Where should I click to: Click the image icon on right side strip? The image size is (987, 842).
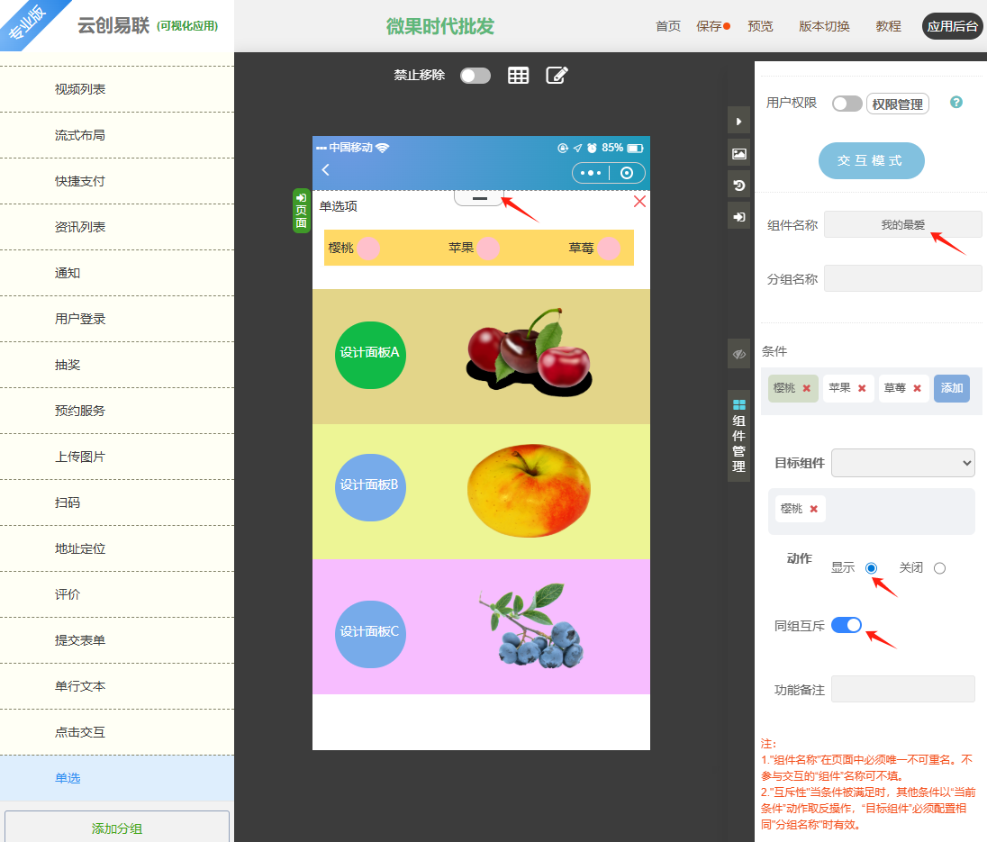click(x=738, y=153)
